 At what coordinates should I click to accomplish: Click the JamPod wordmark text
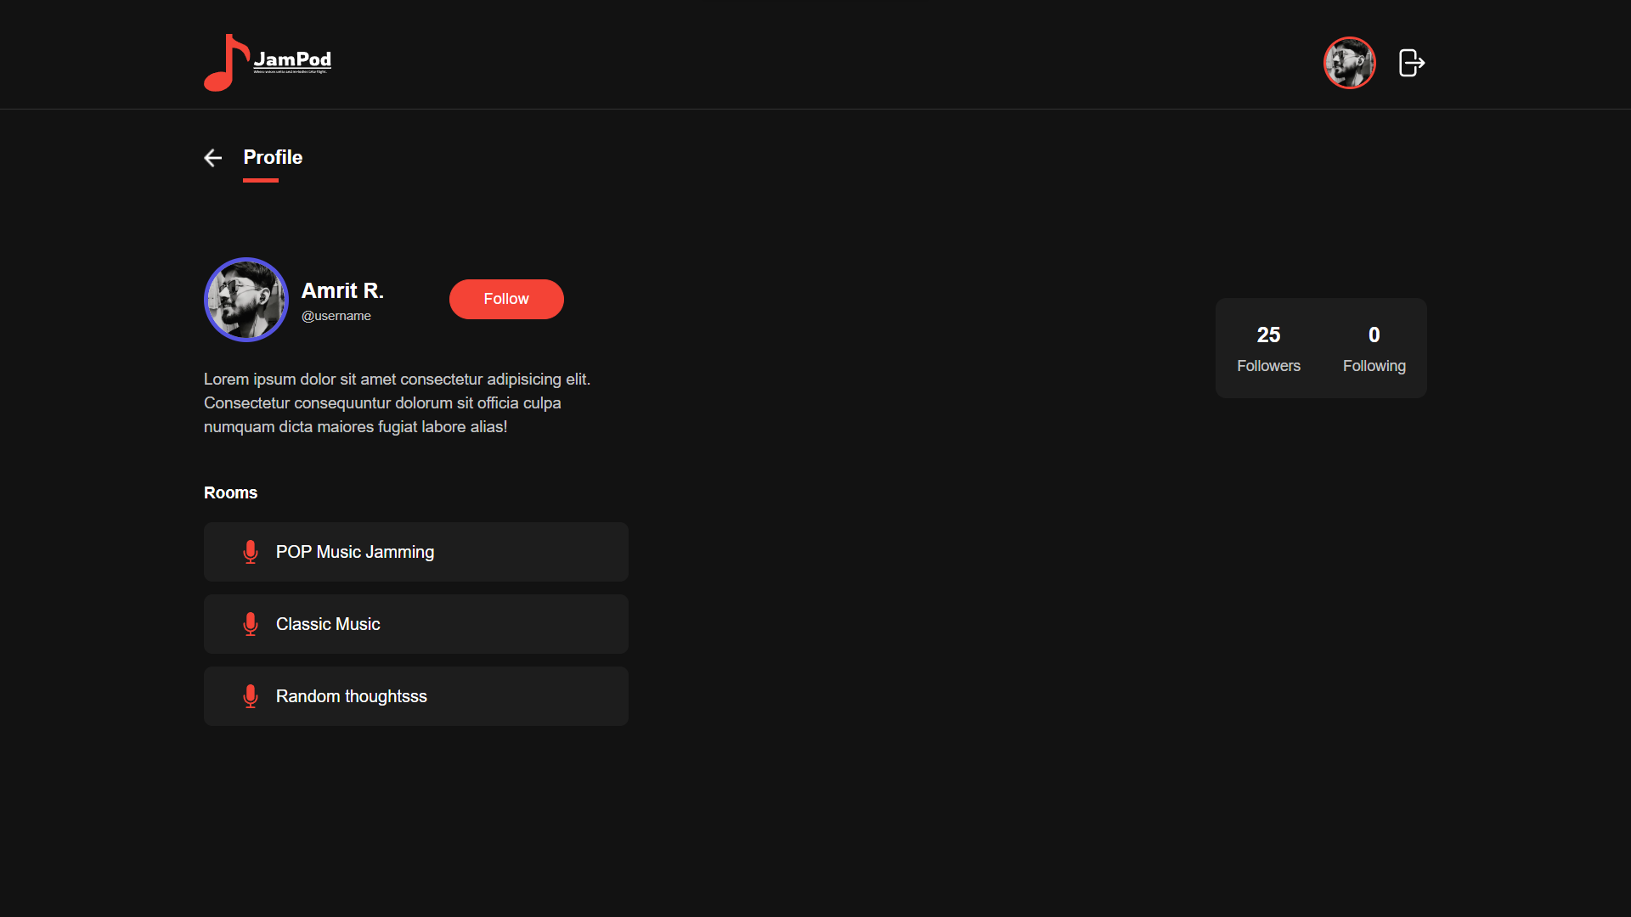(292, 59)
